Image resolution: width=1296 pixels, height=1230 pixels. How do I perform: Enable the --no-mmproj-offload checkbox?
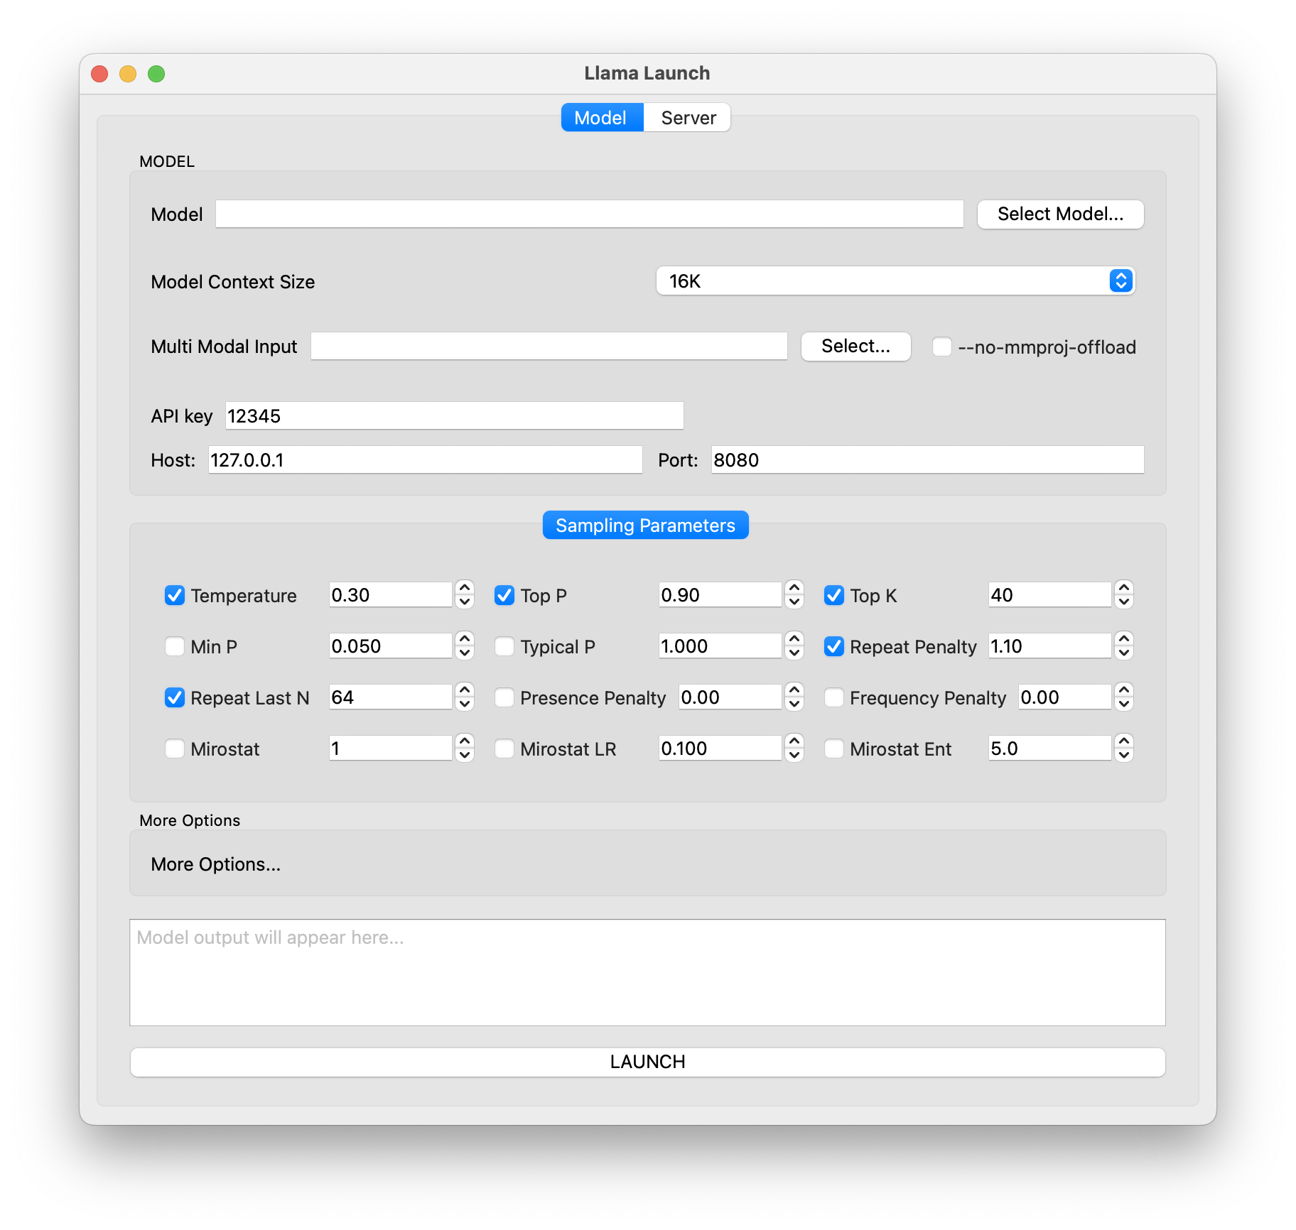[942, 347]
